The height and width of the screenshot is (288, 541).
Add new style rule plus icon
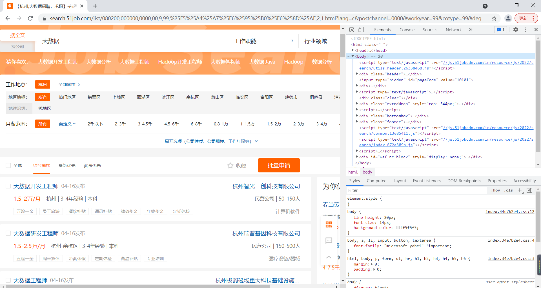click(520, 190)
